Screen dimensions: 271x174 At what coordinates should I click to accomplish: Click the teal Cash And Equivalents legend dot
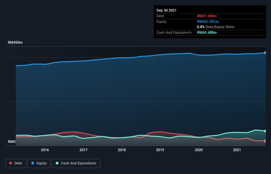click(57, 163)
